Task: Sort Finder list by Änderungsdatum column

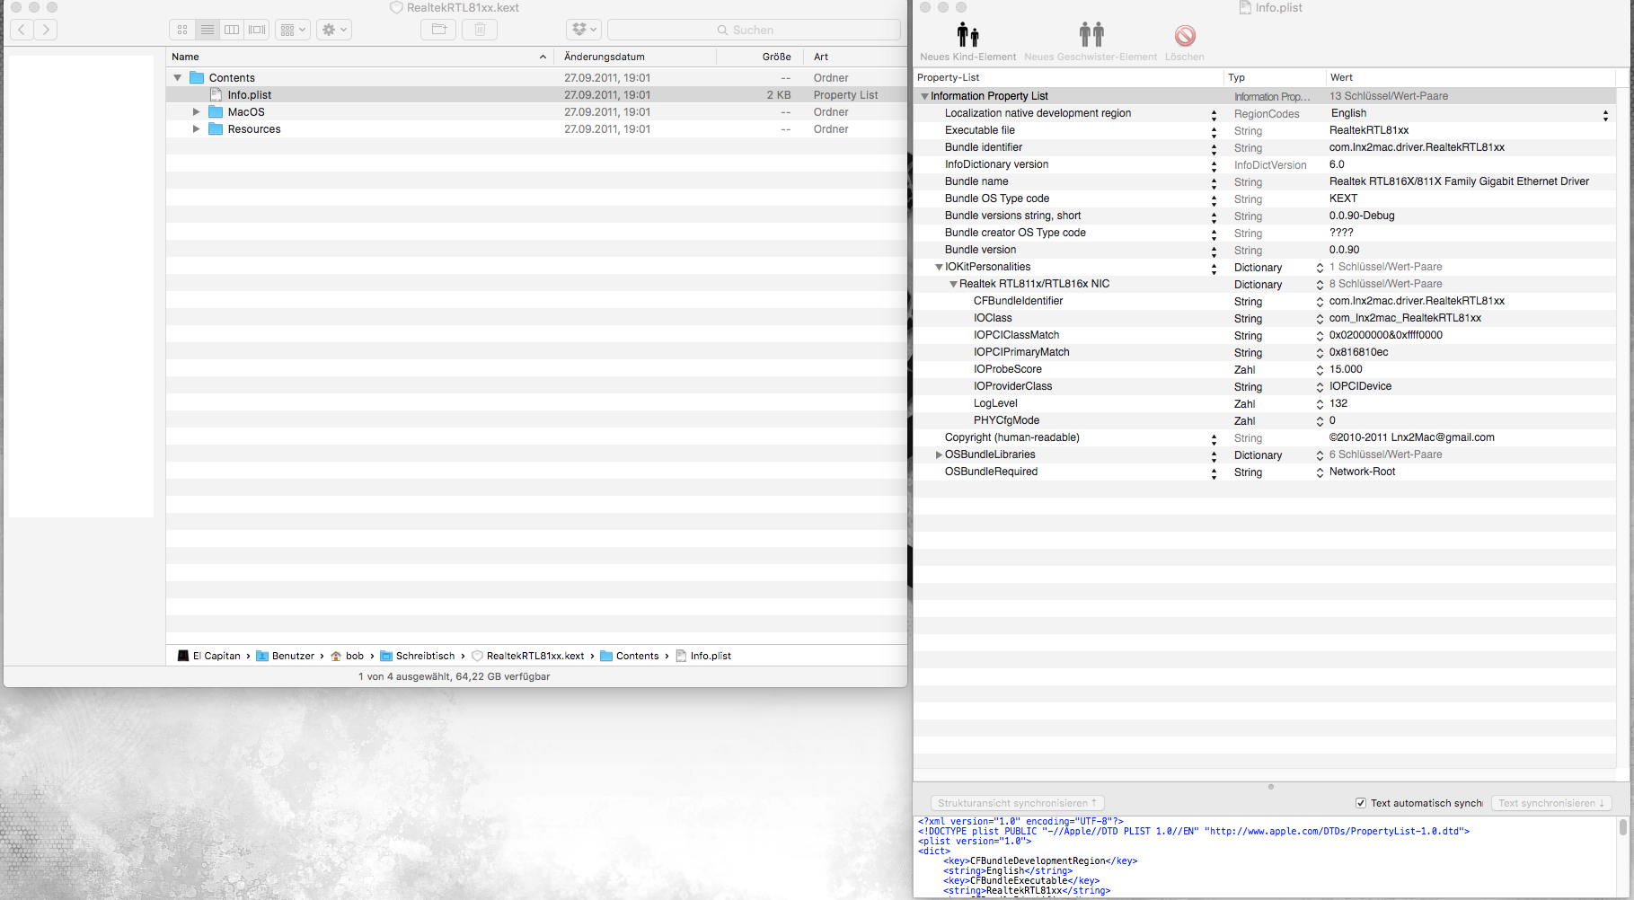Action: (x=635, y=57)
